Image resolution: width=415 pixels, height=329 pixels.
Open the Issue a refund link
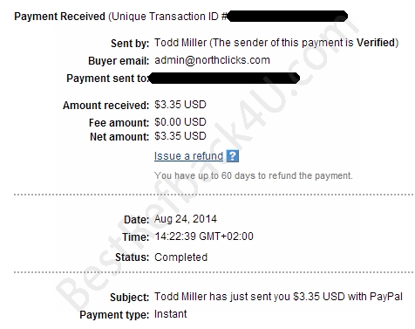(188, 156)
